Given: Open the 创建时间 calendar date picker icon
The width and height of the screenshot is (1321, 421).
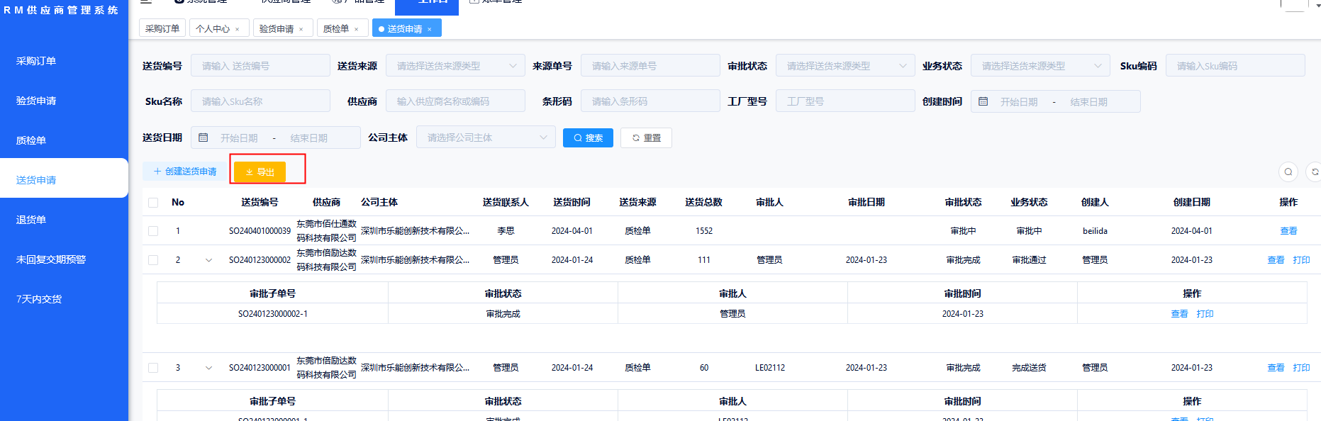Looking at the screenshot, I should (983, 101).
